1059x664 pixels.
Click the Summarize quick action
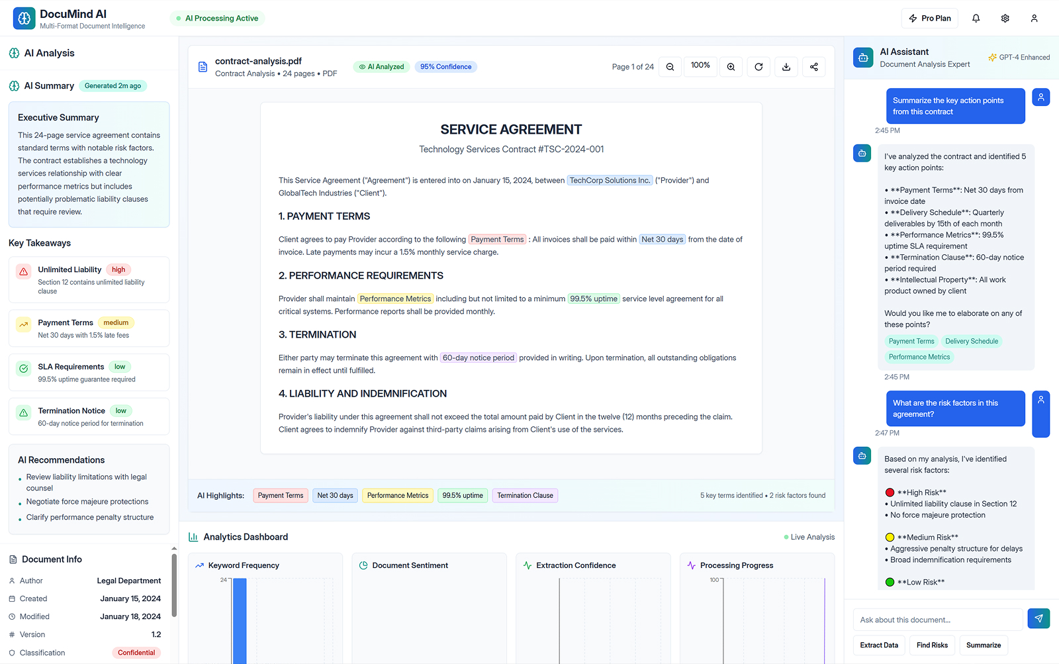983,645
